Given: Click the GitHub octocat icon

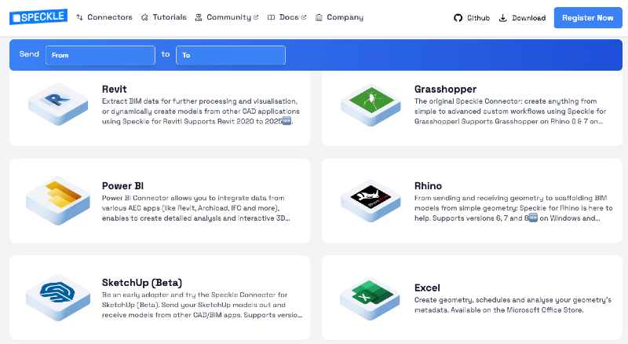Looking at the screenshot, I should (x=458, y=18).
